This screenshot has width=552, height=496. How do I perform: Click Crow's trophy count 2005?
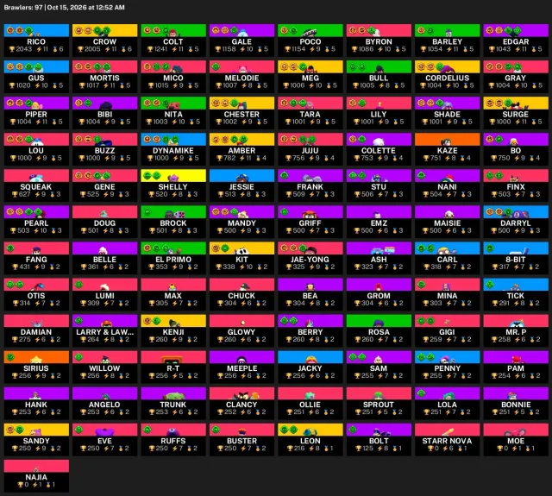coord(92,49)
